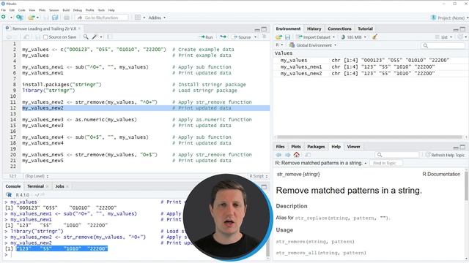
Task: Click the Help search field
Action: (x=397, y=155)
